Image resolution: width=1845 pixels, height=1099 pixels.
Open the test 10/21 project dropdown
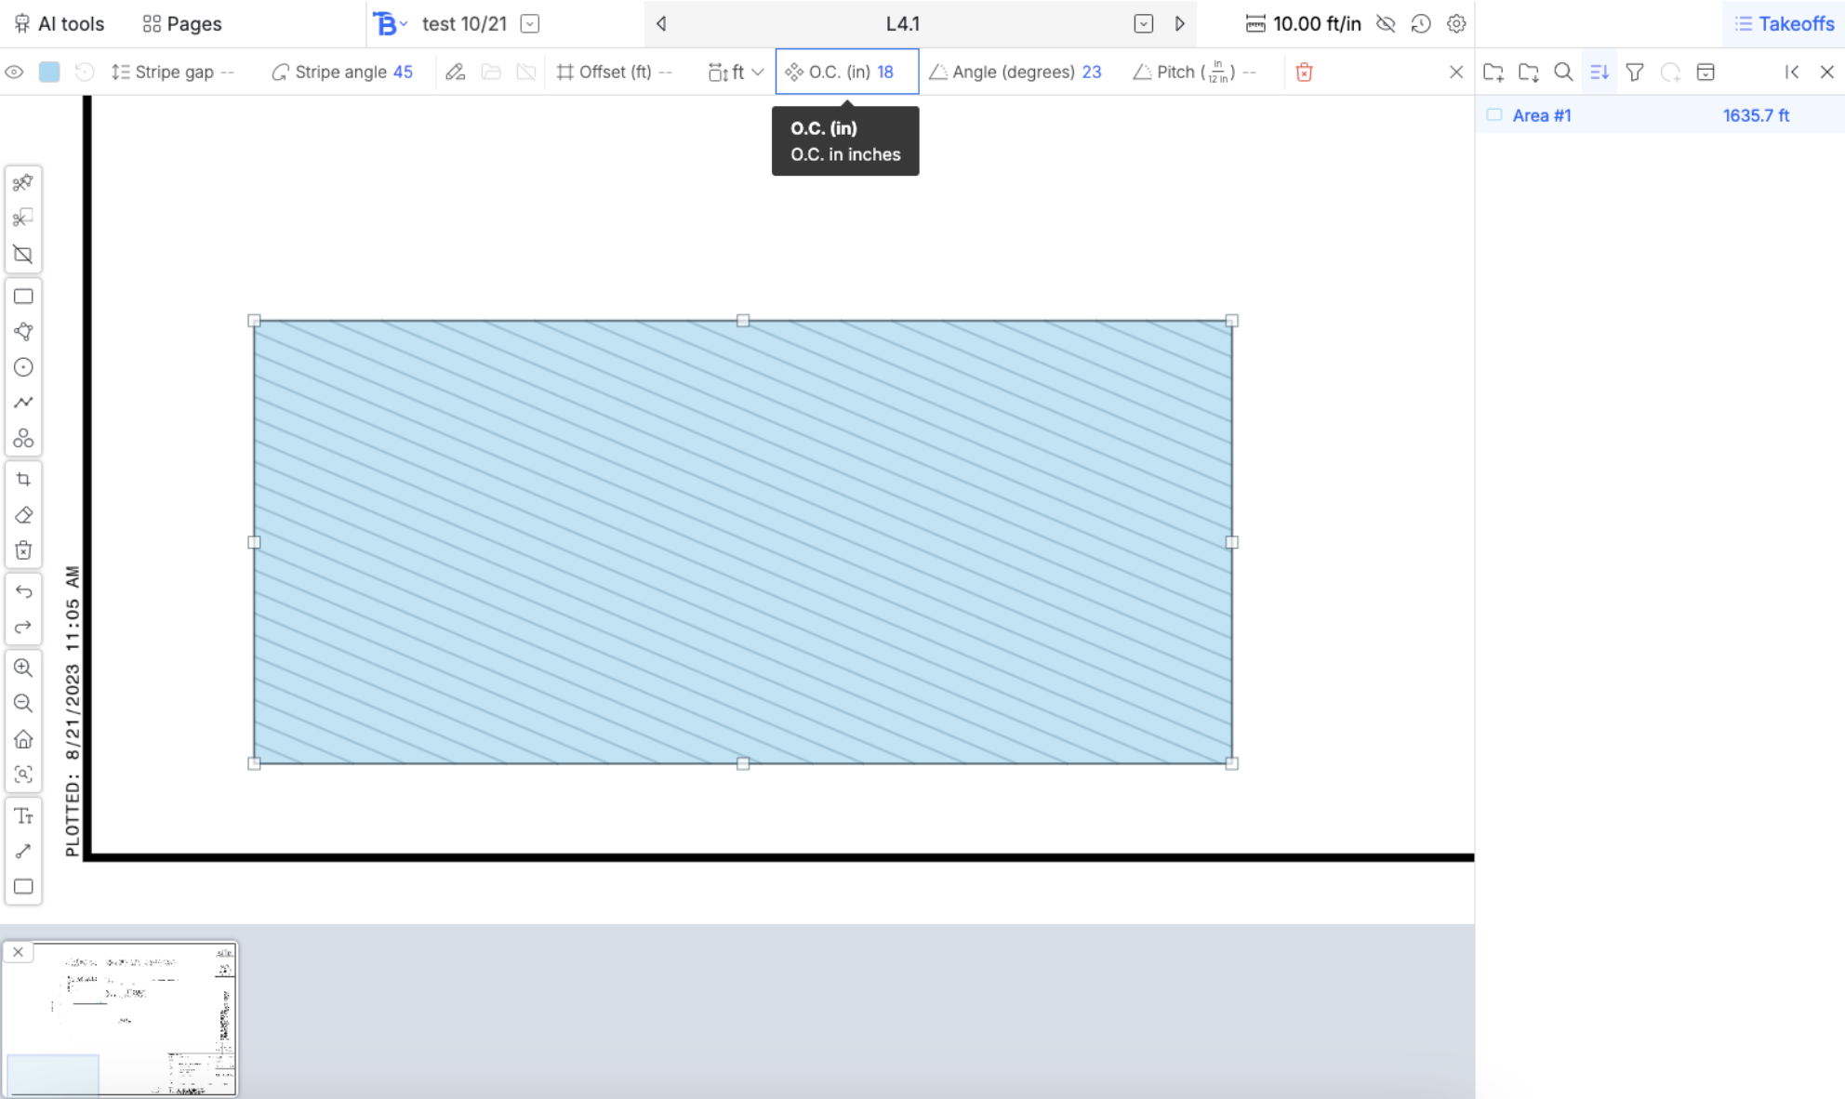(x=530, y=24)
